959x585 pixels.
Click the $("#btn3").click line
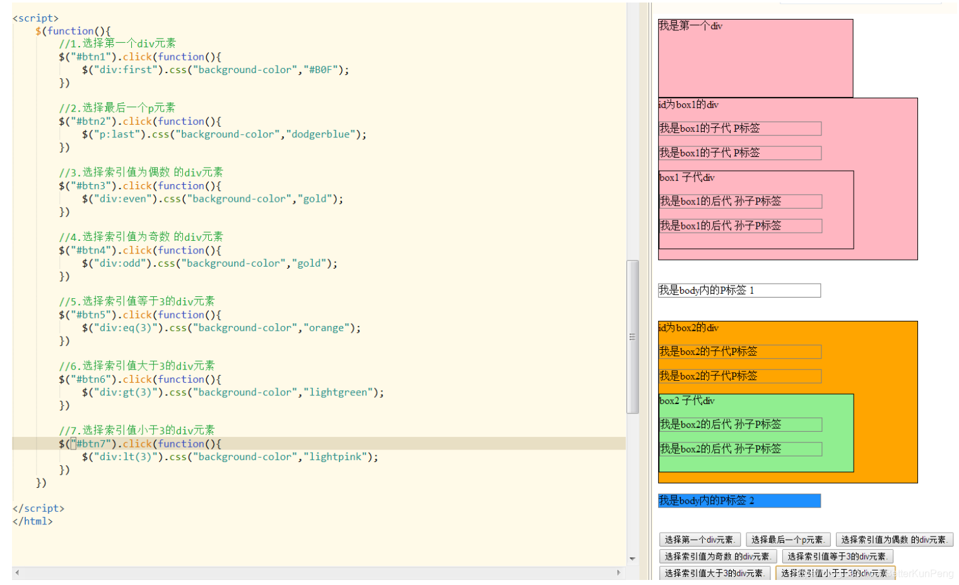tap(140, 186)
